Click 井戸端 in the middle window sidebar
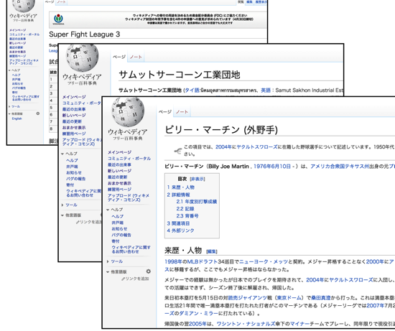395x331 pixels. [x=72, y=167]
